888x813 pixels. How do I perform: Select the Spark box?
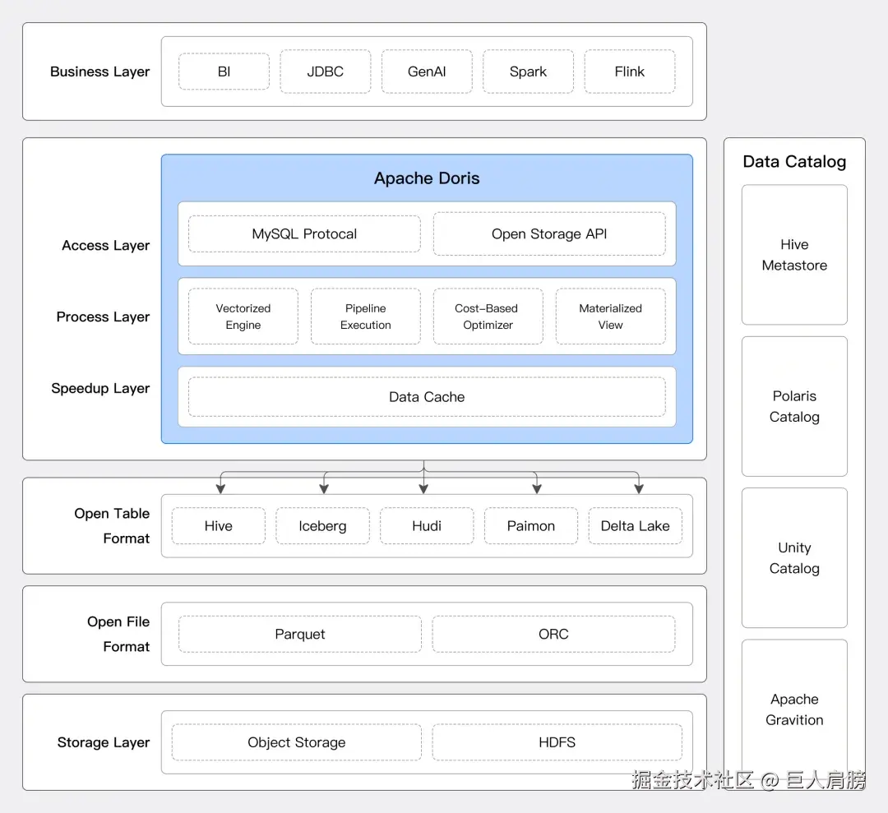[x=528, y=72]
